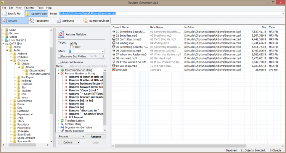The image size is (286, 153).
Task: Click the NumberedObject icon
Action: (x=86, y=21)
